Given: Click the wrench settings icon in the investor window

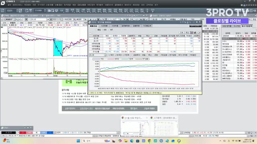Looking at the screenshot, I should pyautogui.click(x=200, y=33).
